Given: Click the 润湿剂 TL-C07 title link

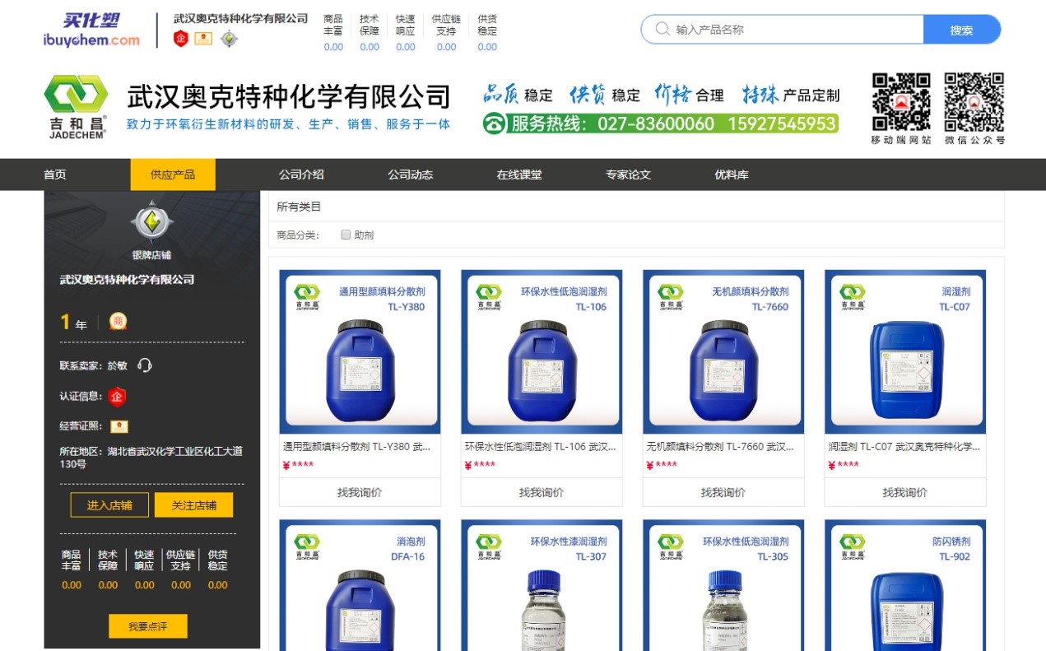Looking at the screenshot, I should point(904,447).
